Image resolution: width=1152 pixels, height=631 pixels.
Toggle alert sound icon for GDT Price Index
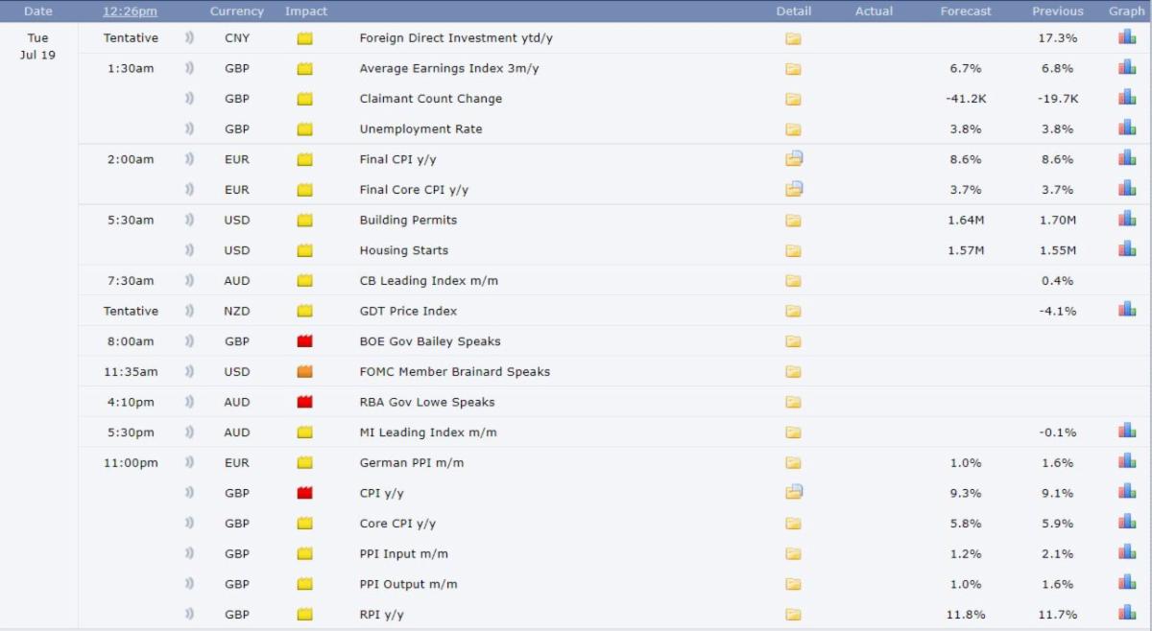(x=189, y=312)
